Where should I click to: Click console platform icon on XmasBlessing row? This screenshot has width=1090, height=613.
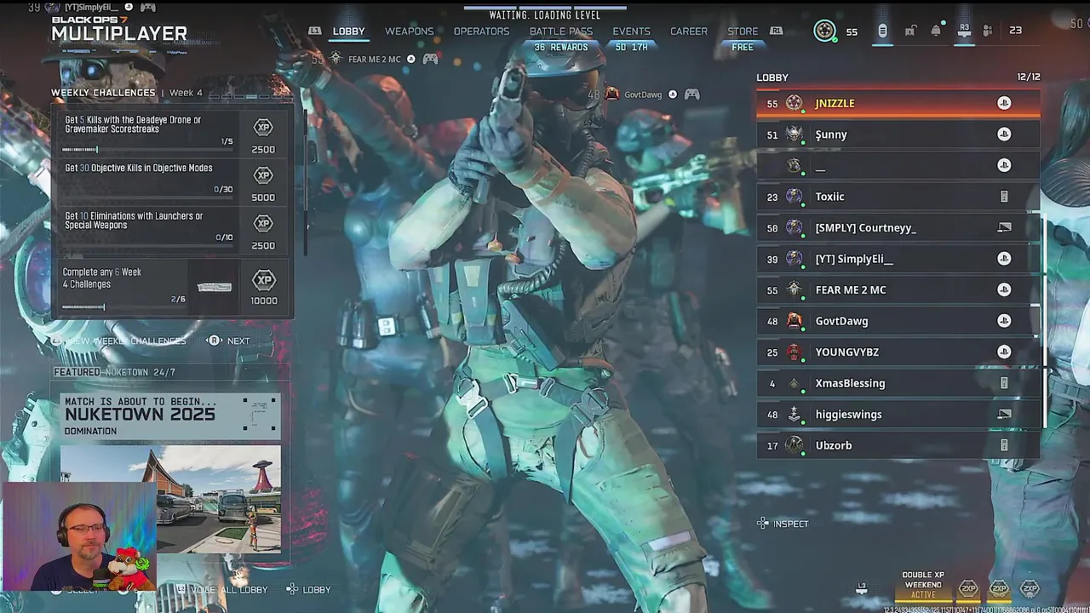coord(1004,383)
